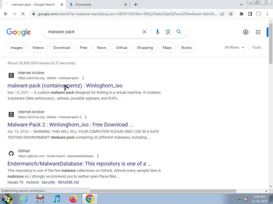
Task: Open the Issues 76 sitelink
Action: [x=15, y=182]
